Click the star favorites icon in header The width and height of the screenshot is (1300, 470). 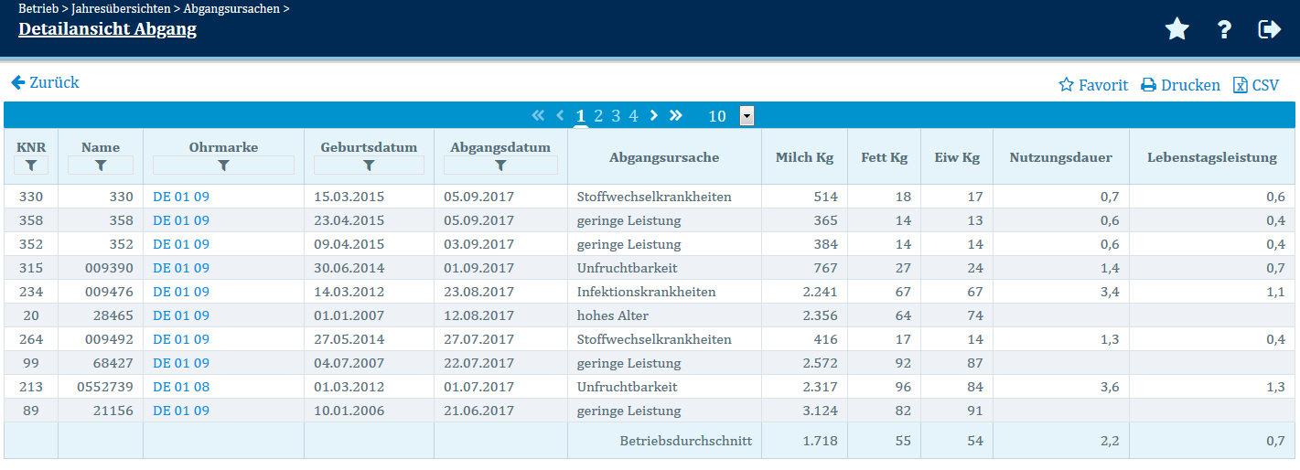point(1176,30)
